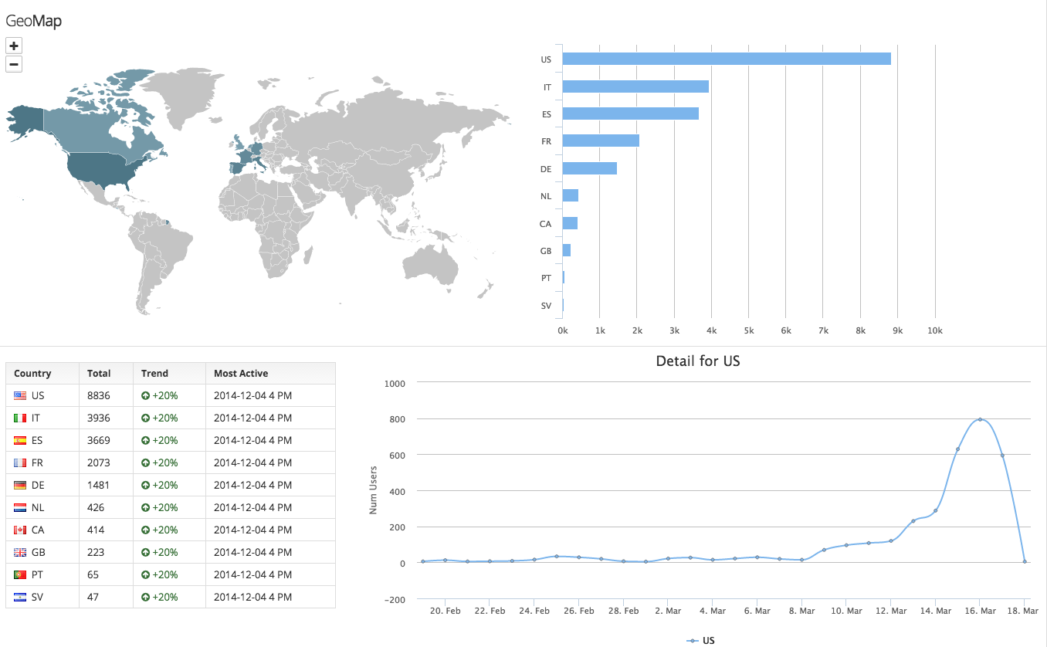The image size is (1047, 647).
Task: Select the NL row in country table
Action: coord(170,507)
